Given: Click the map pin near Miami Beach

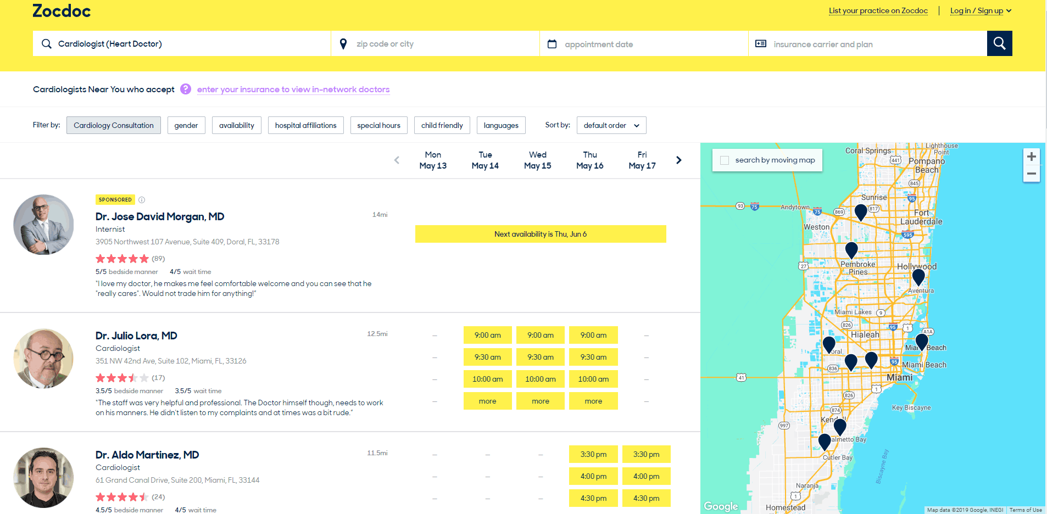Looking at the screenshot, I should (x=922, y=340).
